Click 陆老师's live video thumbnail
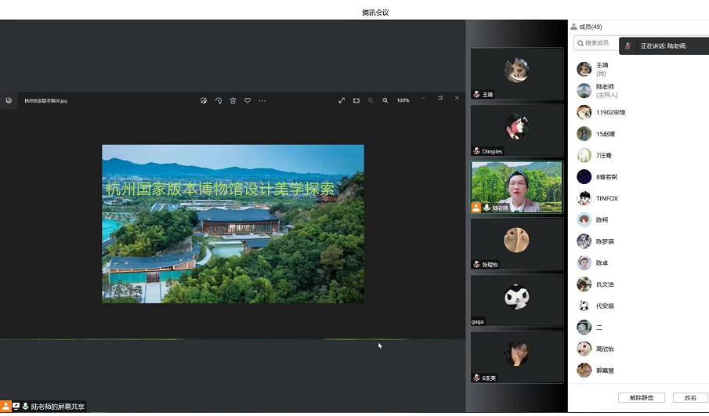 coord(516,186)
